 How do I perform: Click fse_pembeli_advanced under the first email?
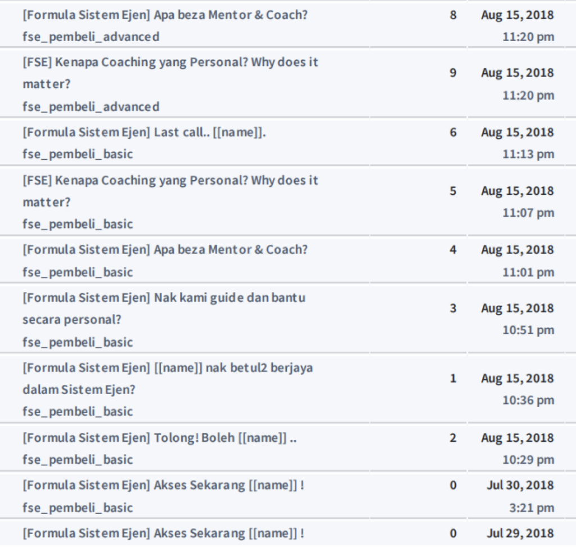[91, 37]
